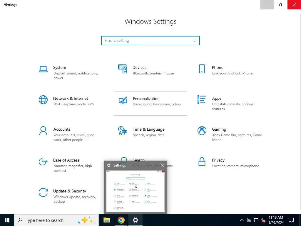The height and width of the screenshot is (226, 301).
Task: Click 'Wi-Fi, airplane mode, VPN' description
Action: [74, 104]
